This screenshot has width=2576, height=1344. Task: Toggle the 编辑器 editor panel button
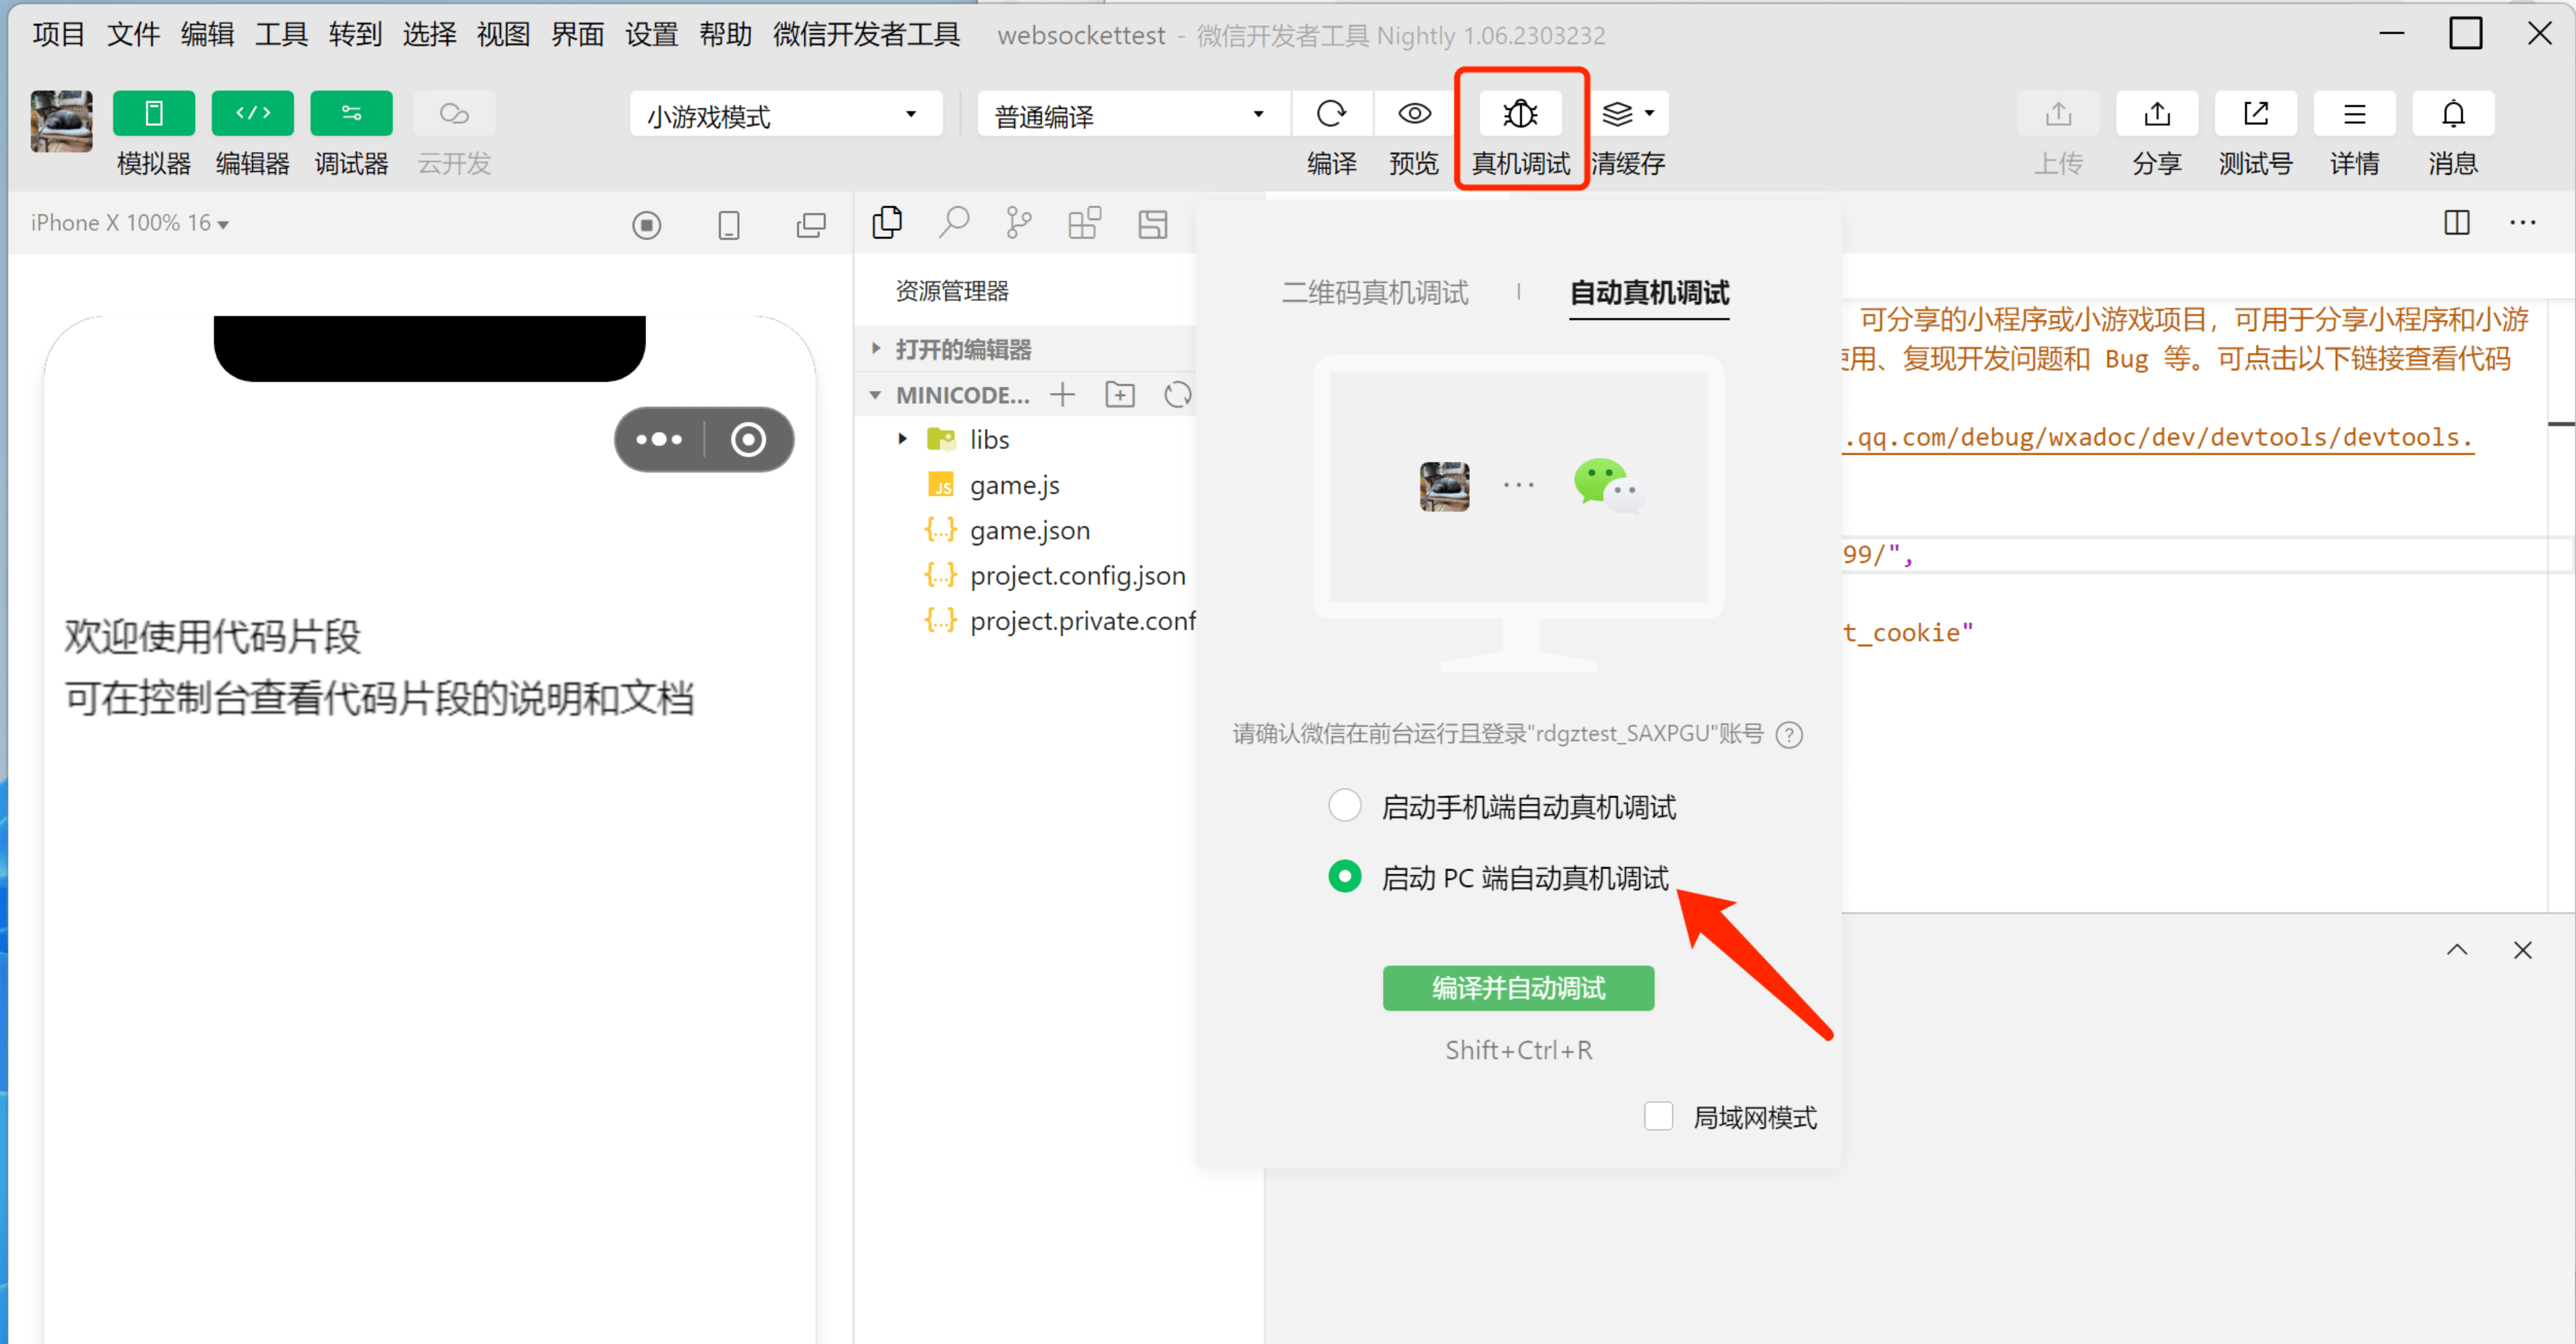[x=252, y=113]
